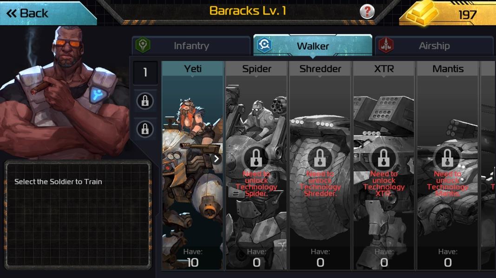Image resolution: width=496 pixels, height=278 pixels.
Task: Tap the first locked queue slot
Action: [x=145, y=101]
